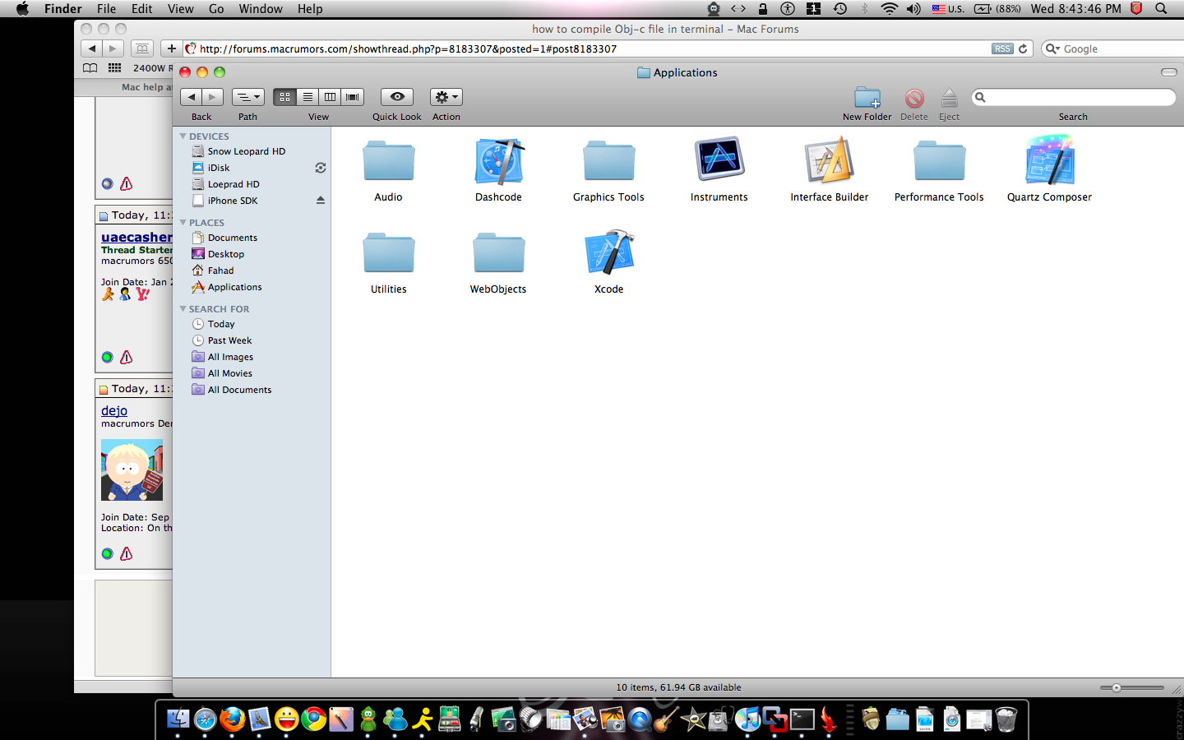
Task: Collapse the DEVICES sidebar section
Action: point(183,136)
